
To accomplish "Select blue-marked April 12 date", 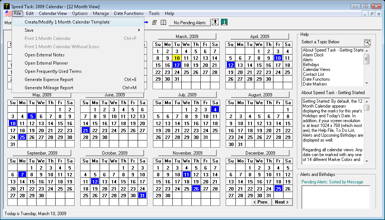I will [230, 65].
